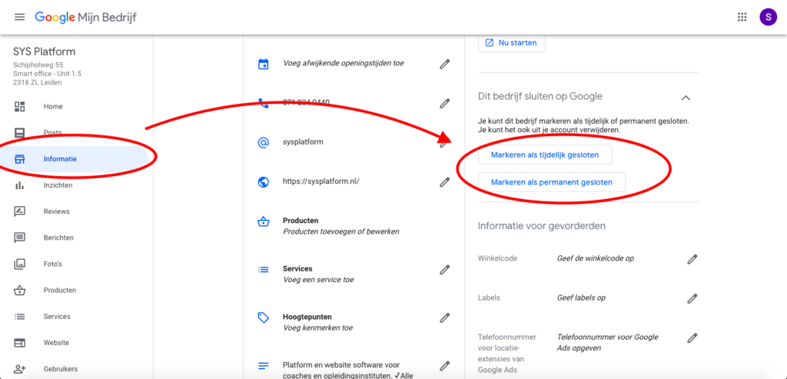Open the purple S account avatar
787x379 pixels.
tap(768, 17)
